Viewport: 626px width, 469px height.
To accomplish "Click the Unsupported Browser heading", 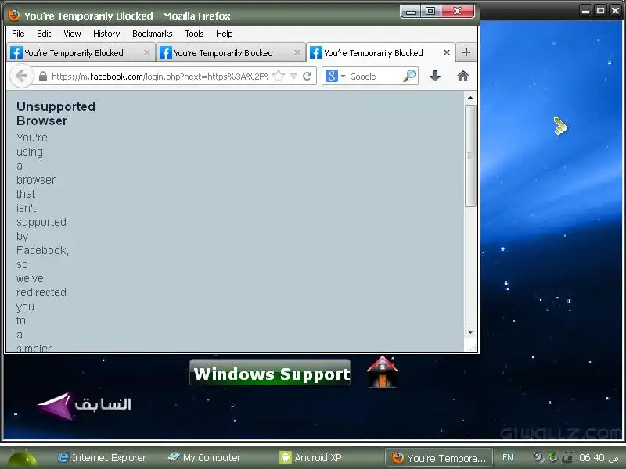I will pos(56,113).
